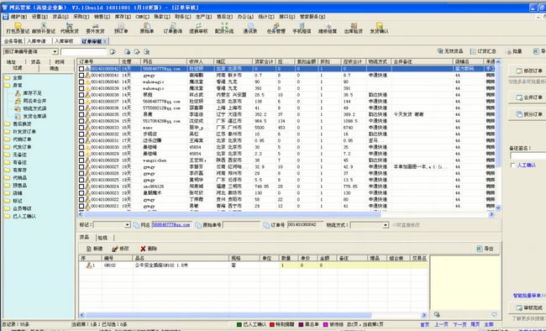Open the 任务管理 toolbar button
This screenshot has height=331, width=546.
(x=276, y=28)
